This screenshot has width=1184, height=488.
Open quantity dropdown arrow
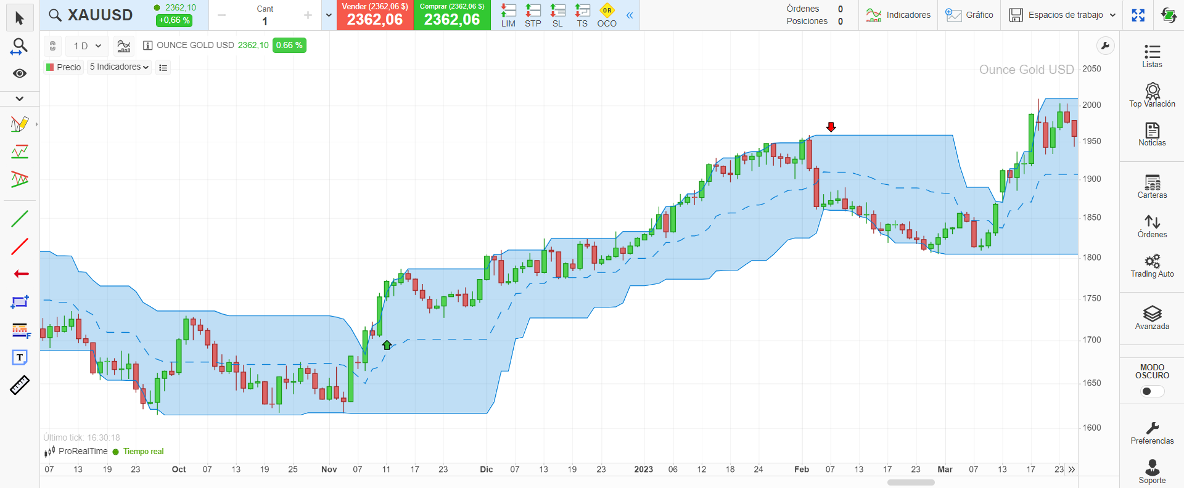pyautogui.click(x=329, y=15)
